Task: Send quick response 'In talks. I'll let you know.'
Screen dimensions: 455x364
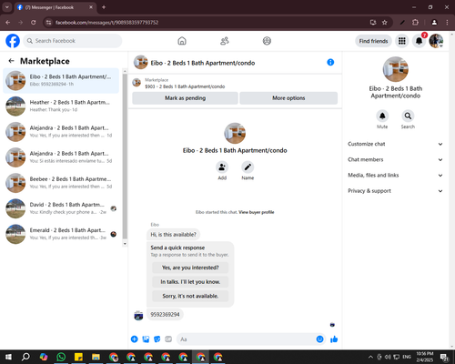Action: coord(190,282)
